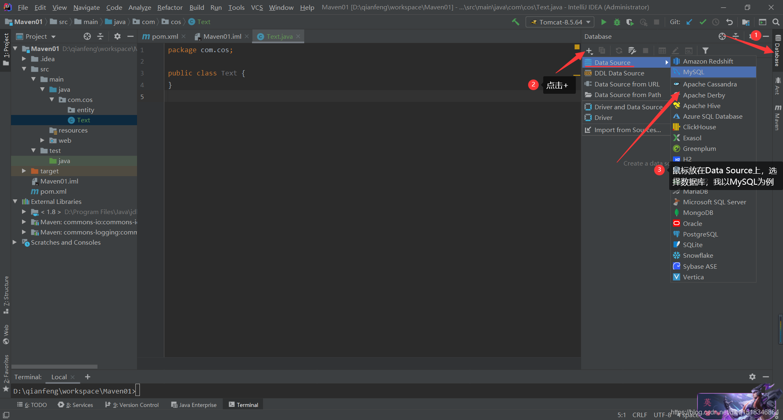Open 9: Version Control tool window

point(132,405)
